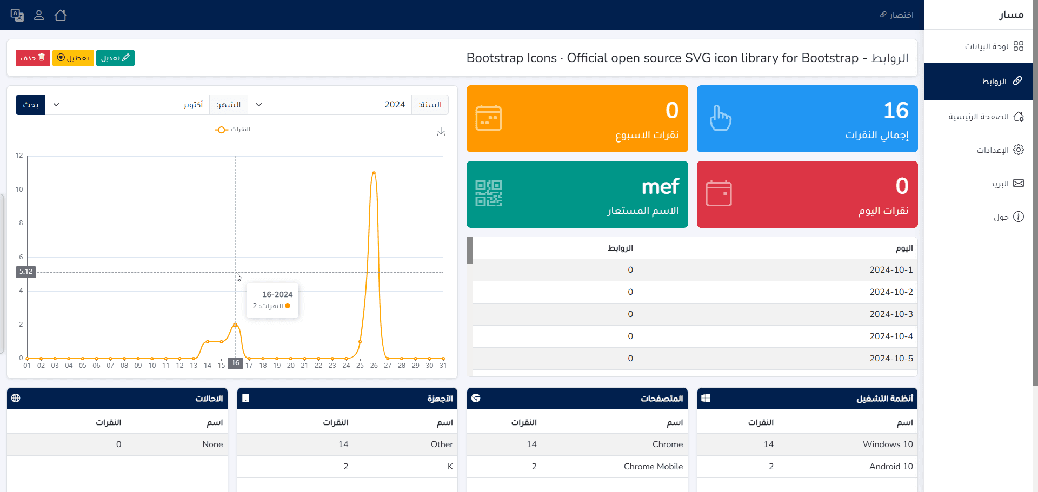Click the QR code icon on alias card
Screen dimensions: 1038x492
[488, 193]
